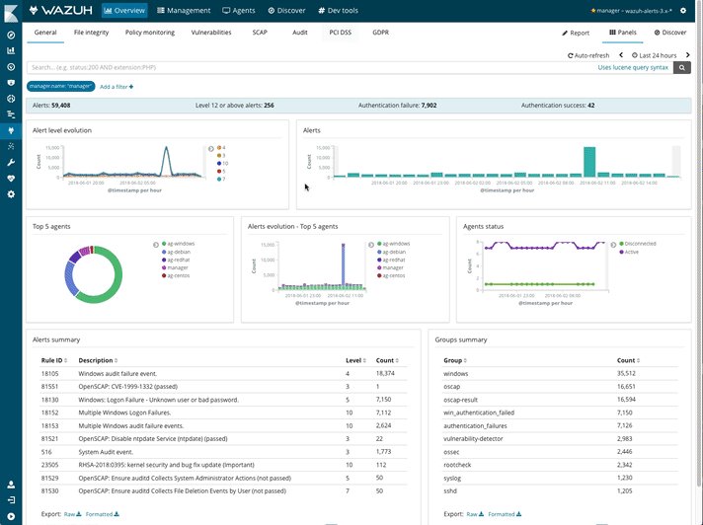The height and width of the screenshot is (525, 703).
Task: Click manager.name filter pill
Action: 61,86
